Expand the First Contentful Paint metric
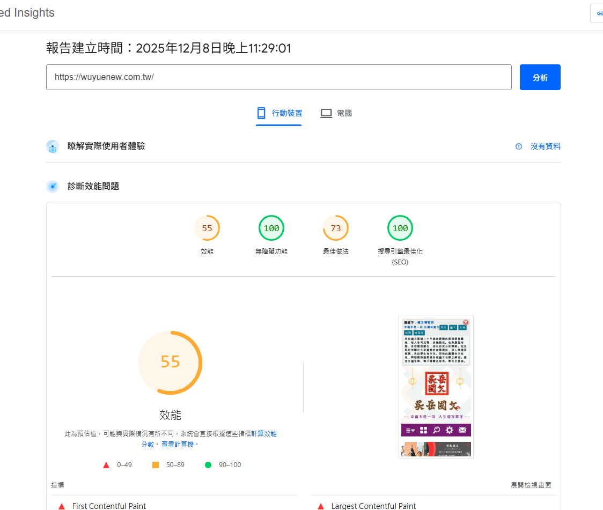The image size is (603, 510). click(109, 506)
